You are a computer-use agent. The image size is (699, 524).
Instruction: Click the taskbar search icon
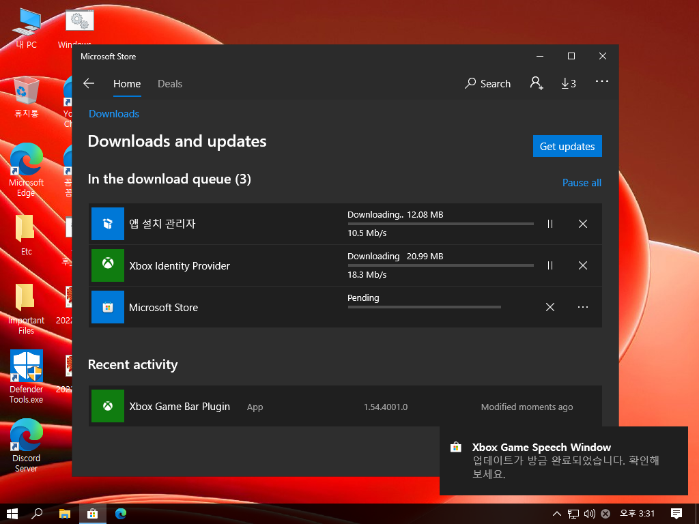[37, 514]
